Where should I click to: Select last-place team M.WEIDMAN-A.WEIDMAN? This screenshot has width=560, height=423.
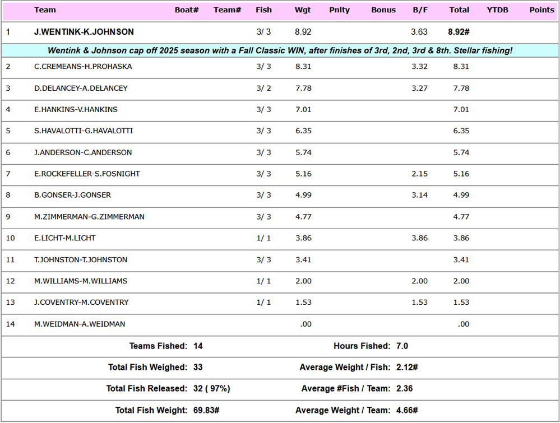pyautogui.click(x=80, y=324)
